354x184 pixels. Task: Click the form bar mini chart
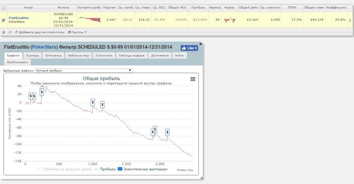[230, 20]
